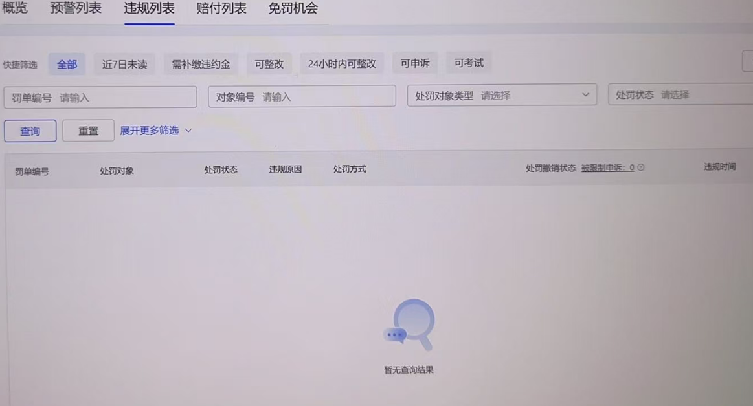The image size is (753, 406).
Task: Select the 全部 quick filter
Action: [x=67, y=65]
